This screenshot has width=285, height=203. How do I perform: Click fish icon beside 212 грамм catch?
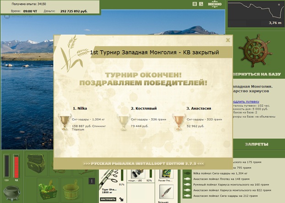coord(187,196)
